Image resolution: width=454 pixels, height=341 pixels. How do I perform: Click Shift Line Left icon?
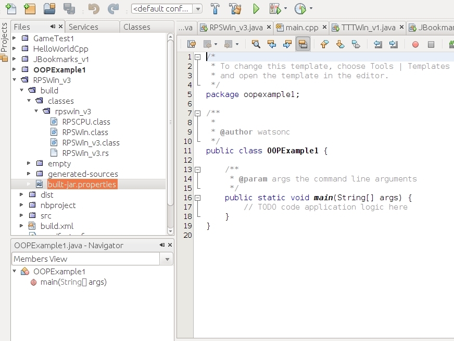[x=378, y=44]
